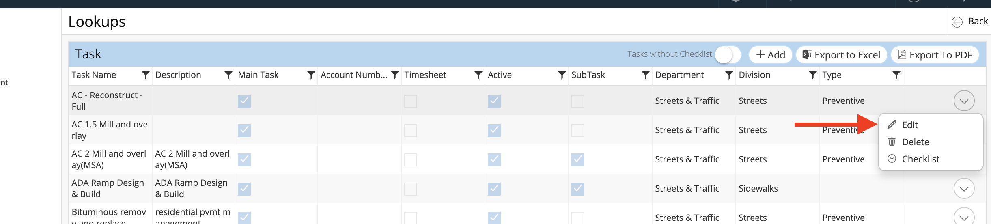Click 'residential pvmt management' description cell

click(193, 217)
